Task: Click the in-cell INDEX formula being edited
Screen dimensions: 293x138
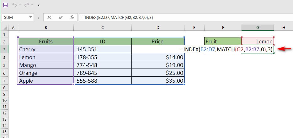Action: [x=226, y=49]
